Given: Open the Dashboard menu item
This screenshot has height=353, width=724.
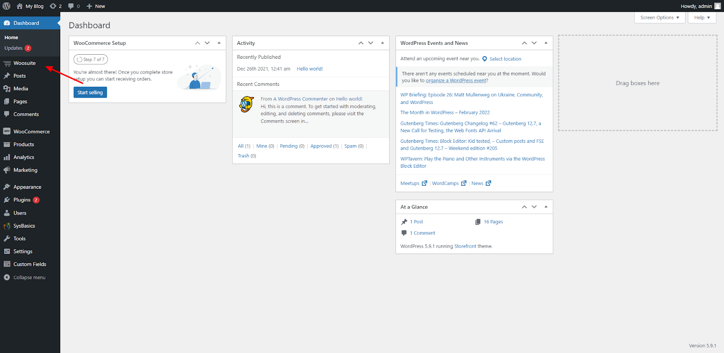Looking at the screenshot, I should (30, 23).
